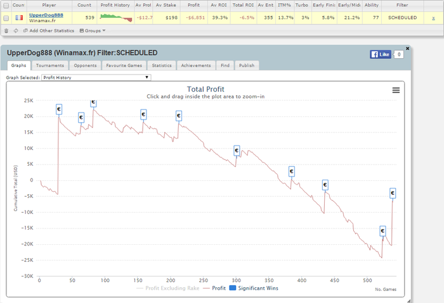Click the significant win marker near game 212
The image size is (444, 303).
click(179, 116)
